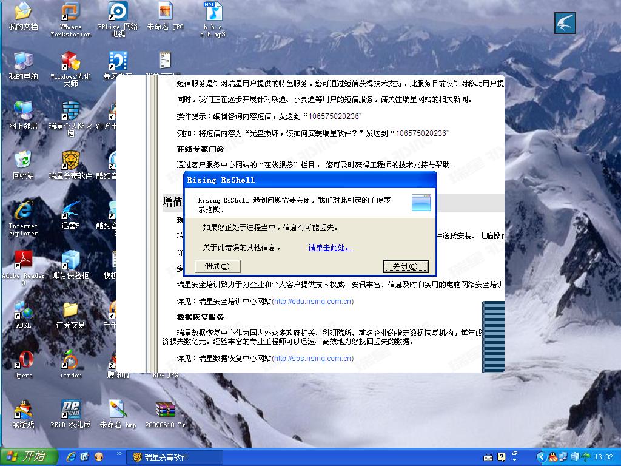Expand hidden system tray icons arrow
621x466 pixels.
click(540, 458)
